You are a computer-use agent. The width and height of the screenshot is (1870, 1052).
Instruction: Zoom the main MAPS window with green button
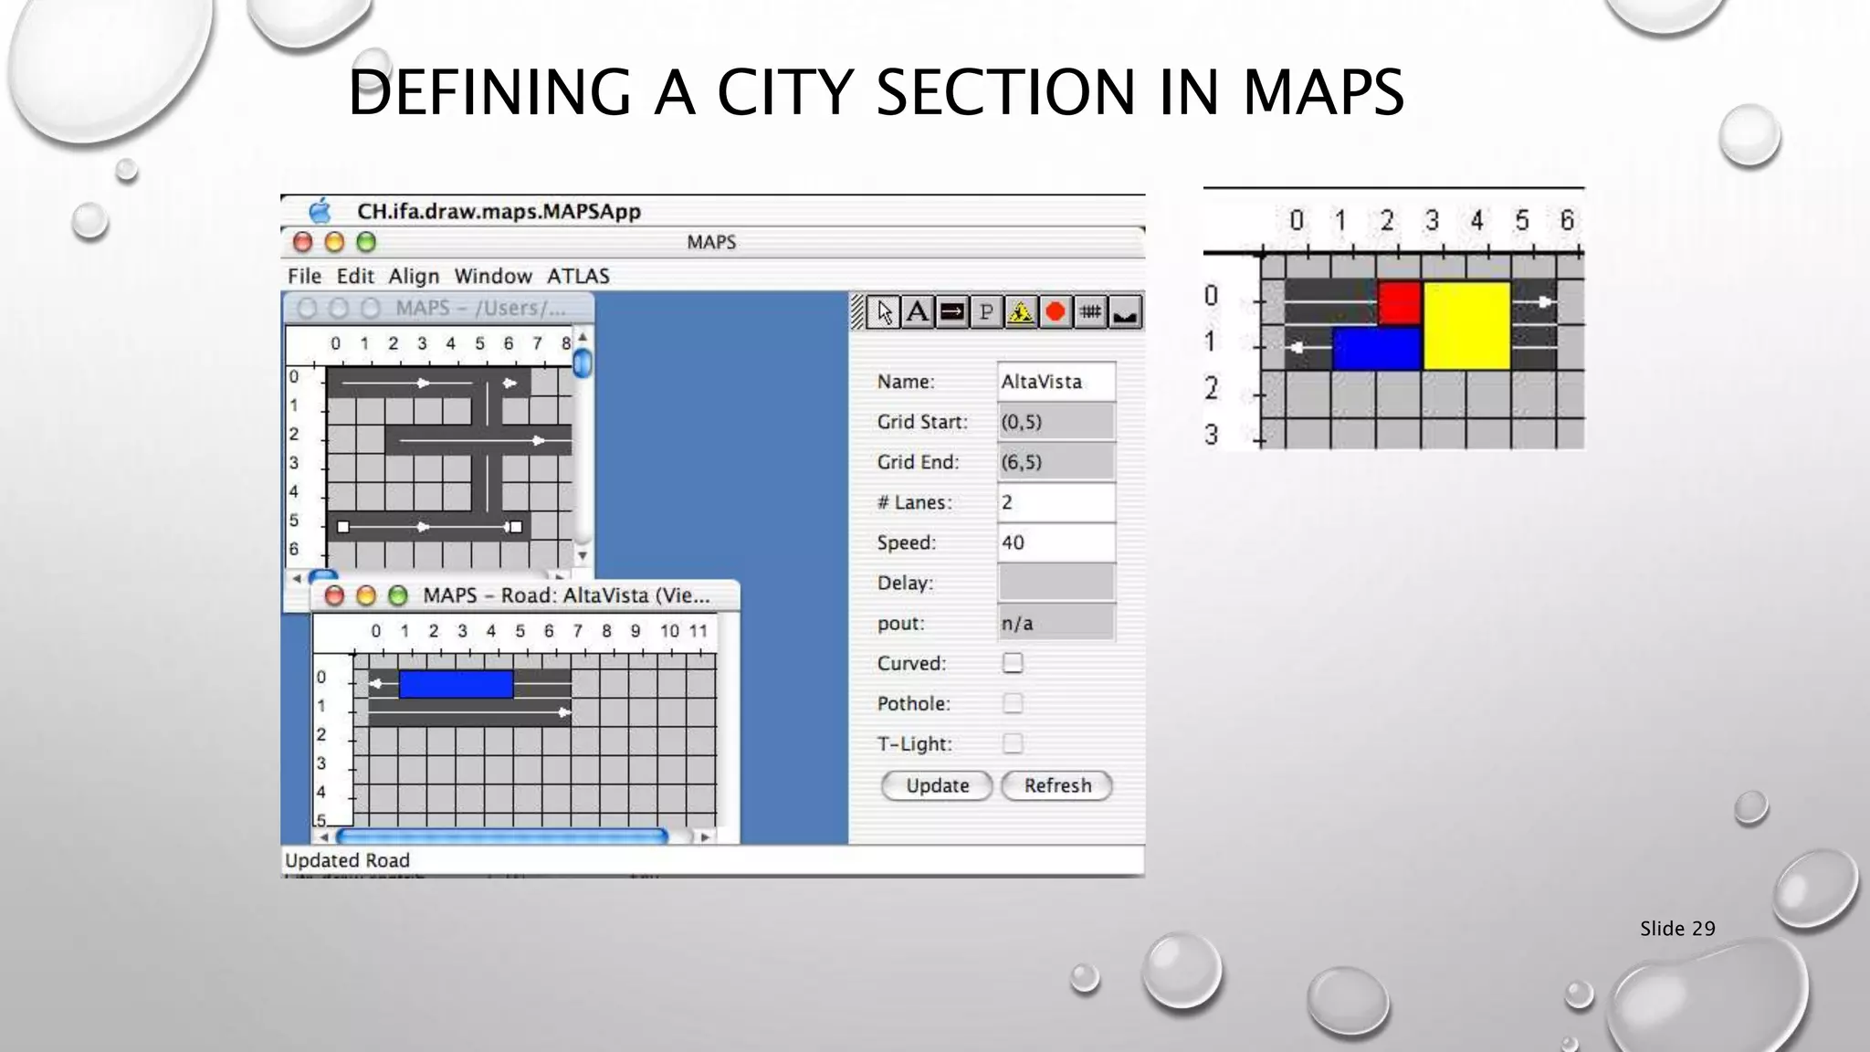[x=366, y=242]
